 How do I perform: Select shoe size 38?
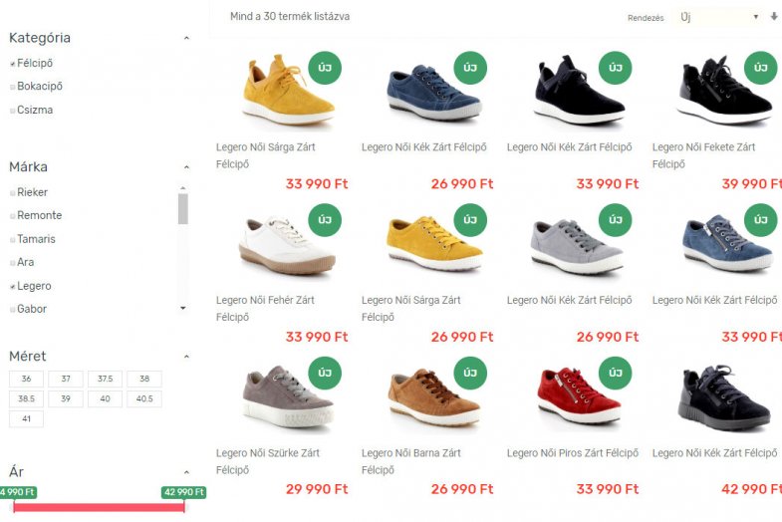tap(144, 379)
